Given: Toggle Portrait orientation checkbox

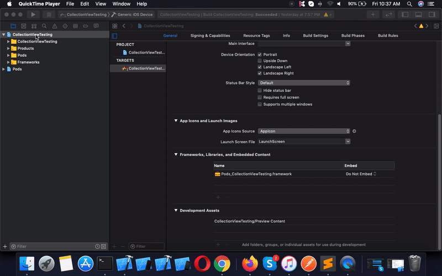Looking at the screenshot, I should (x=260, y=55).
